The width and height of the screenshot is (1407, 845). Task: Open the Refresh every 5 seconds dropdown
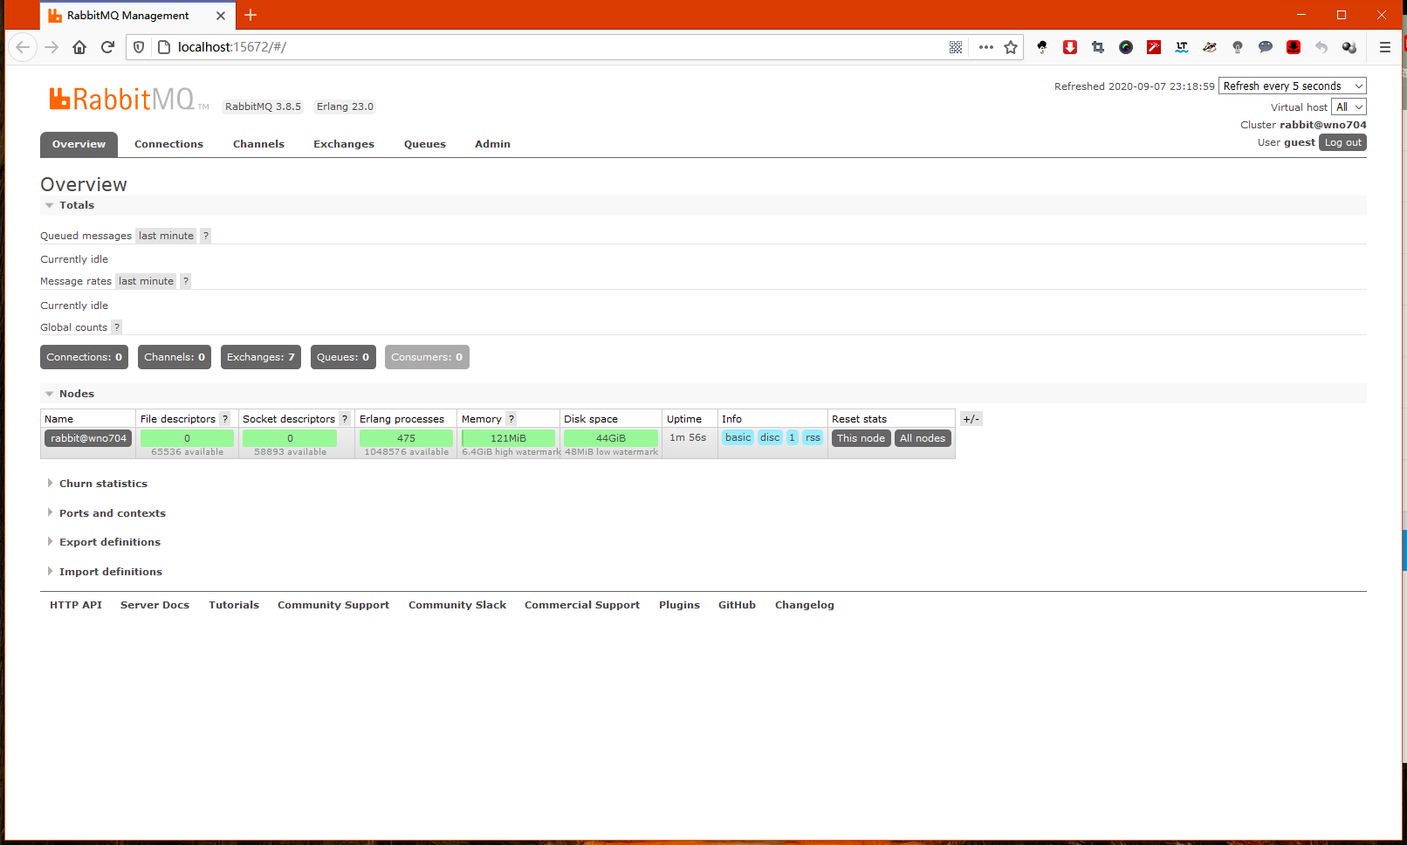click(1292, 86)
